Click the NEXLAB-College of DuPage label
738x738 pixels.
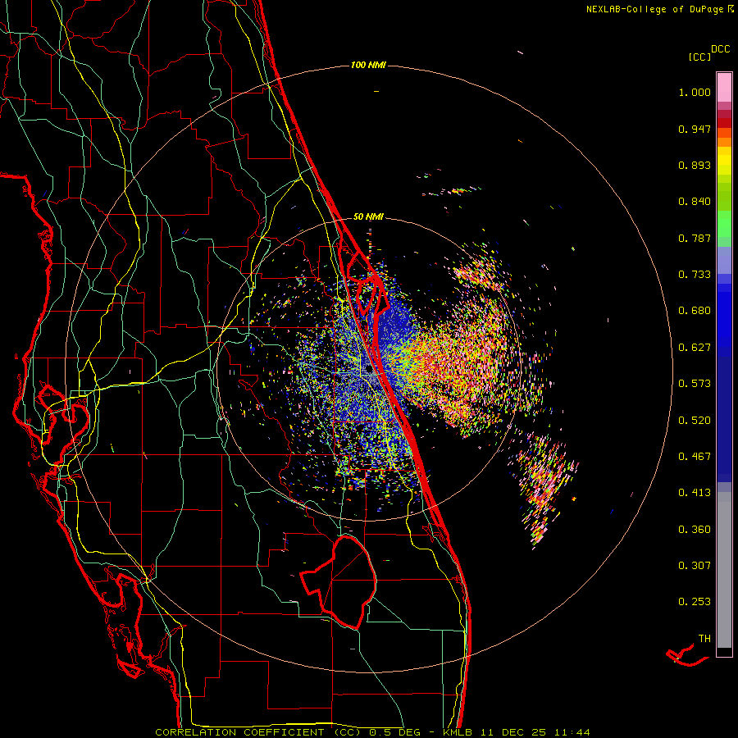[655, 9]
